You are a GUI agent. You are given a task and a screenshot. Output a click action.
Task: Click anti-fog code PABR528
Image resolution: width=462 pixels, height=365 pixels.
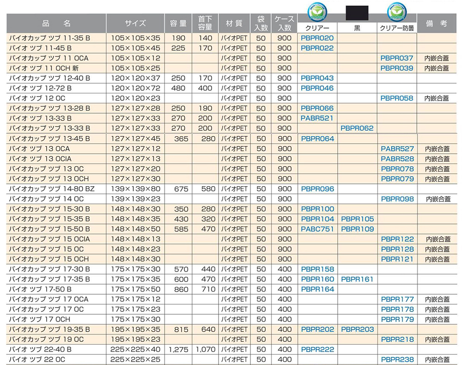(397, 159)
